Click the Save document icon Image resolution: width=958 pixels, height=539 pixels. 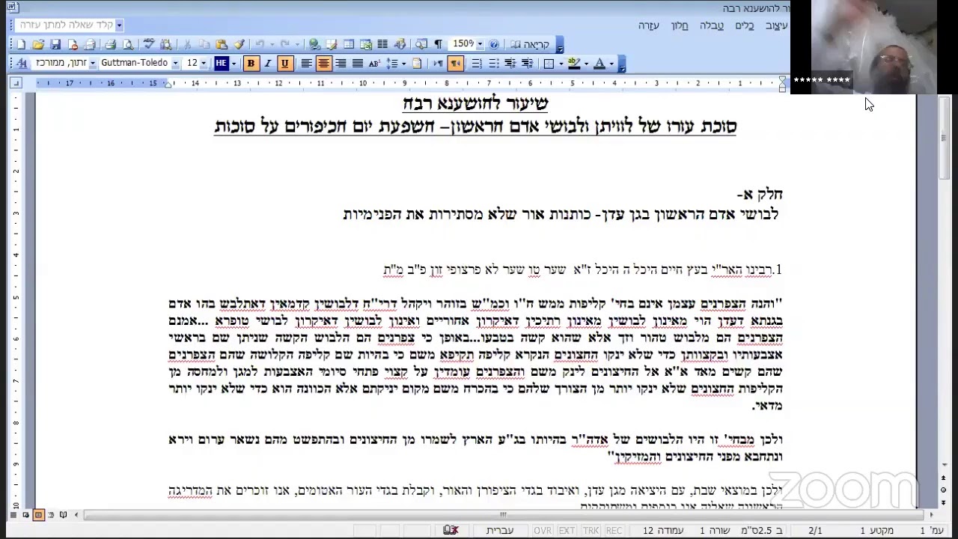(55, 45)
